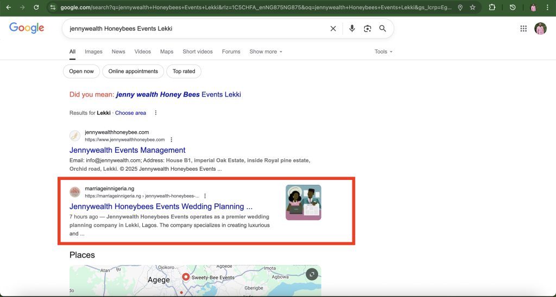Image resolution: width=556 pixels, height=297 pixels.
Task: Toggle the Top rated filter chip
Action: point(184,71)
